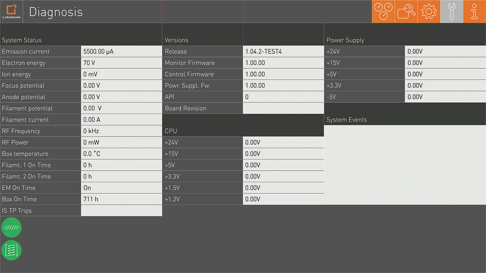
Task: Click the +24V Power Supply reading
Action: point(445,51)
